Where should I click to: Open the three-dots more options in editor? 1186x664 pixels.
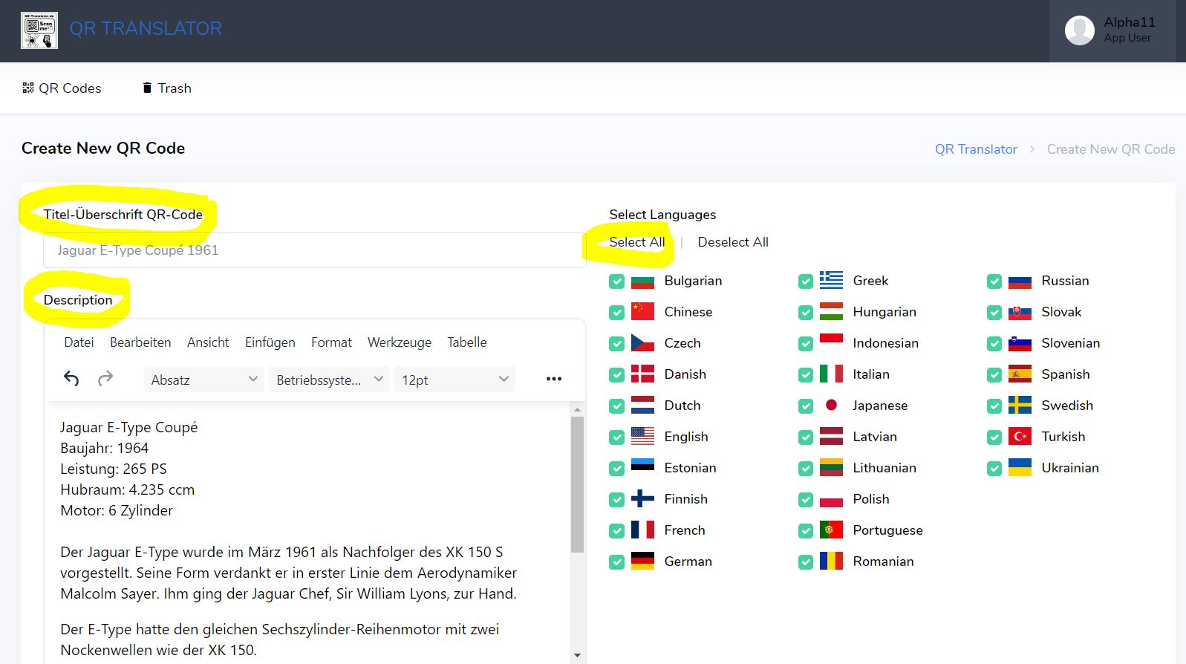(554, 379)
